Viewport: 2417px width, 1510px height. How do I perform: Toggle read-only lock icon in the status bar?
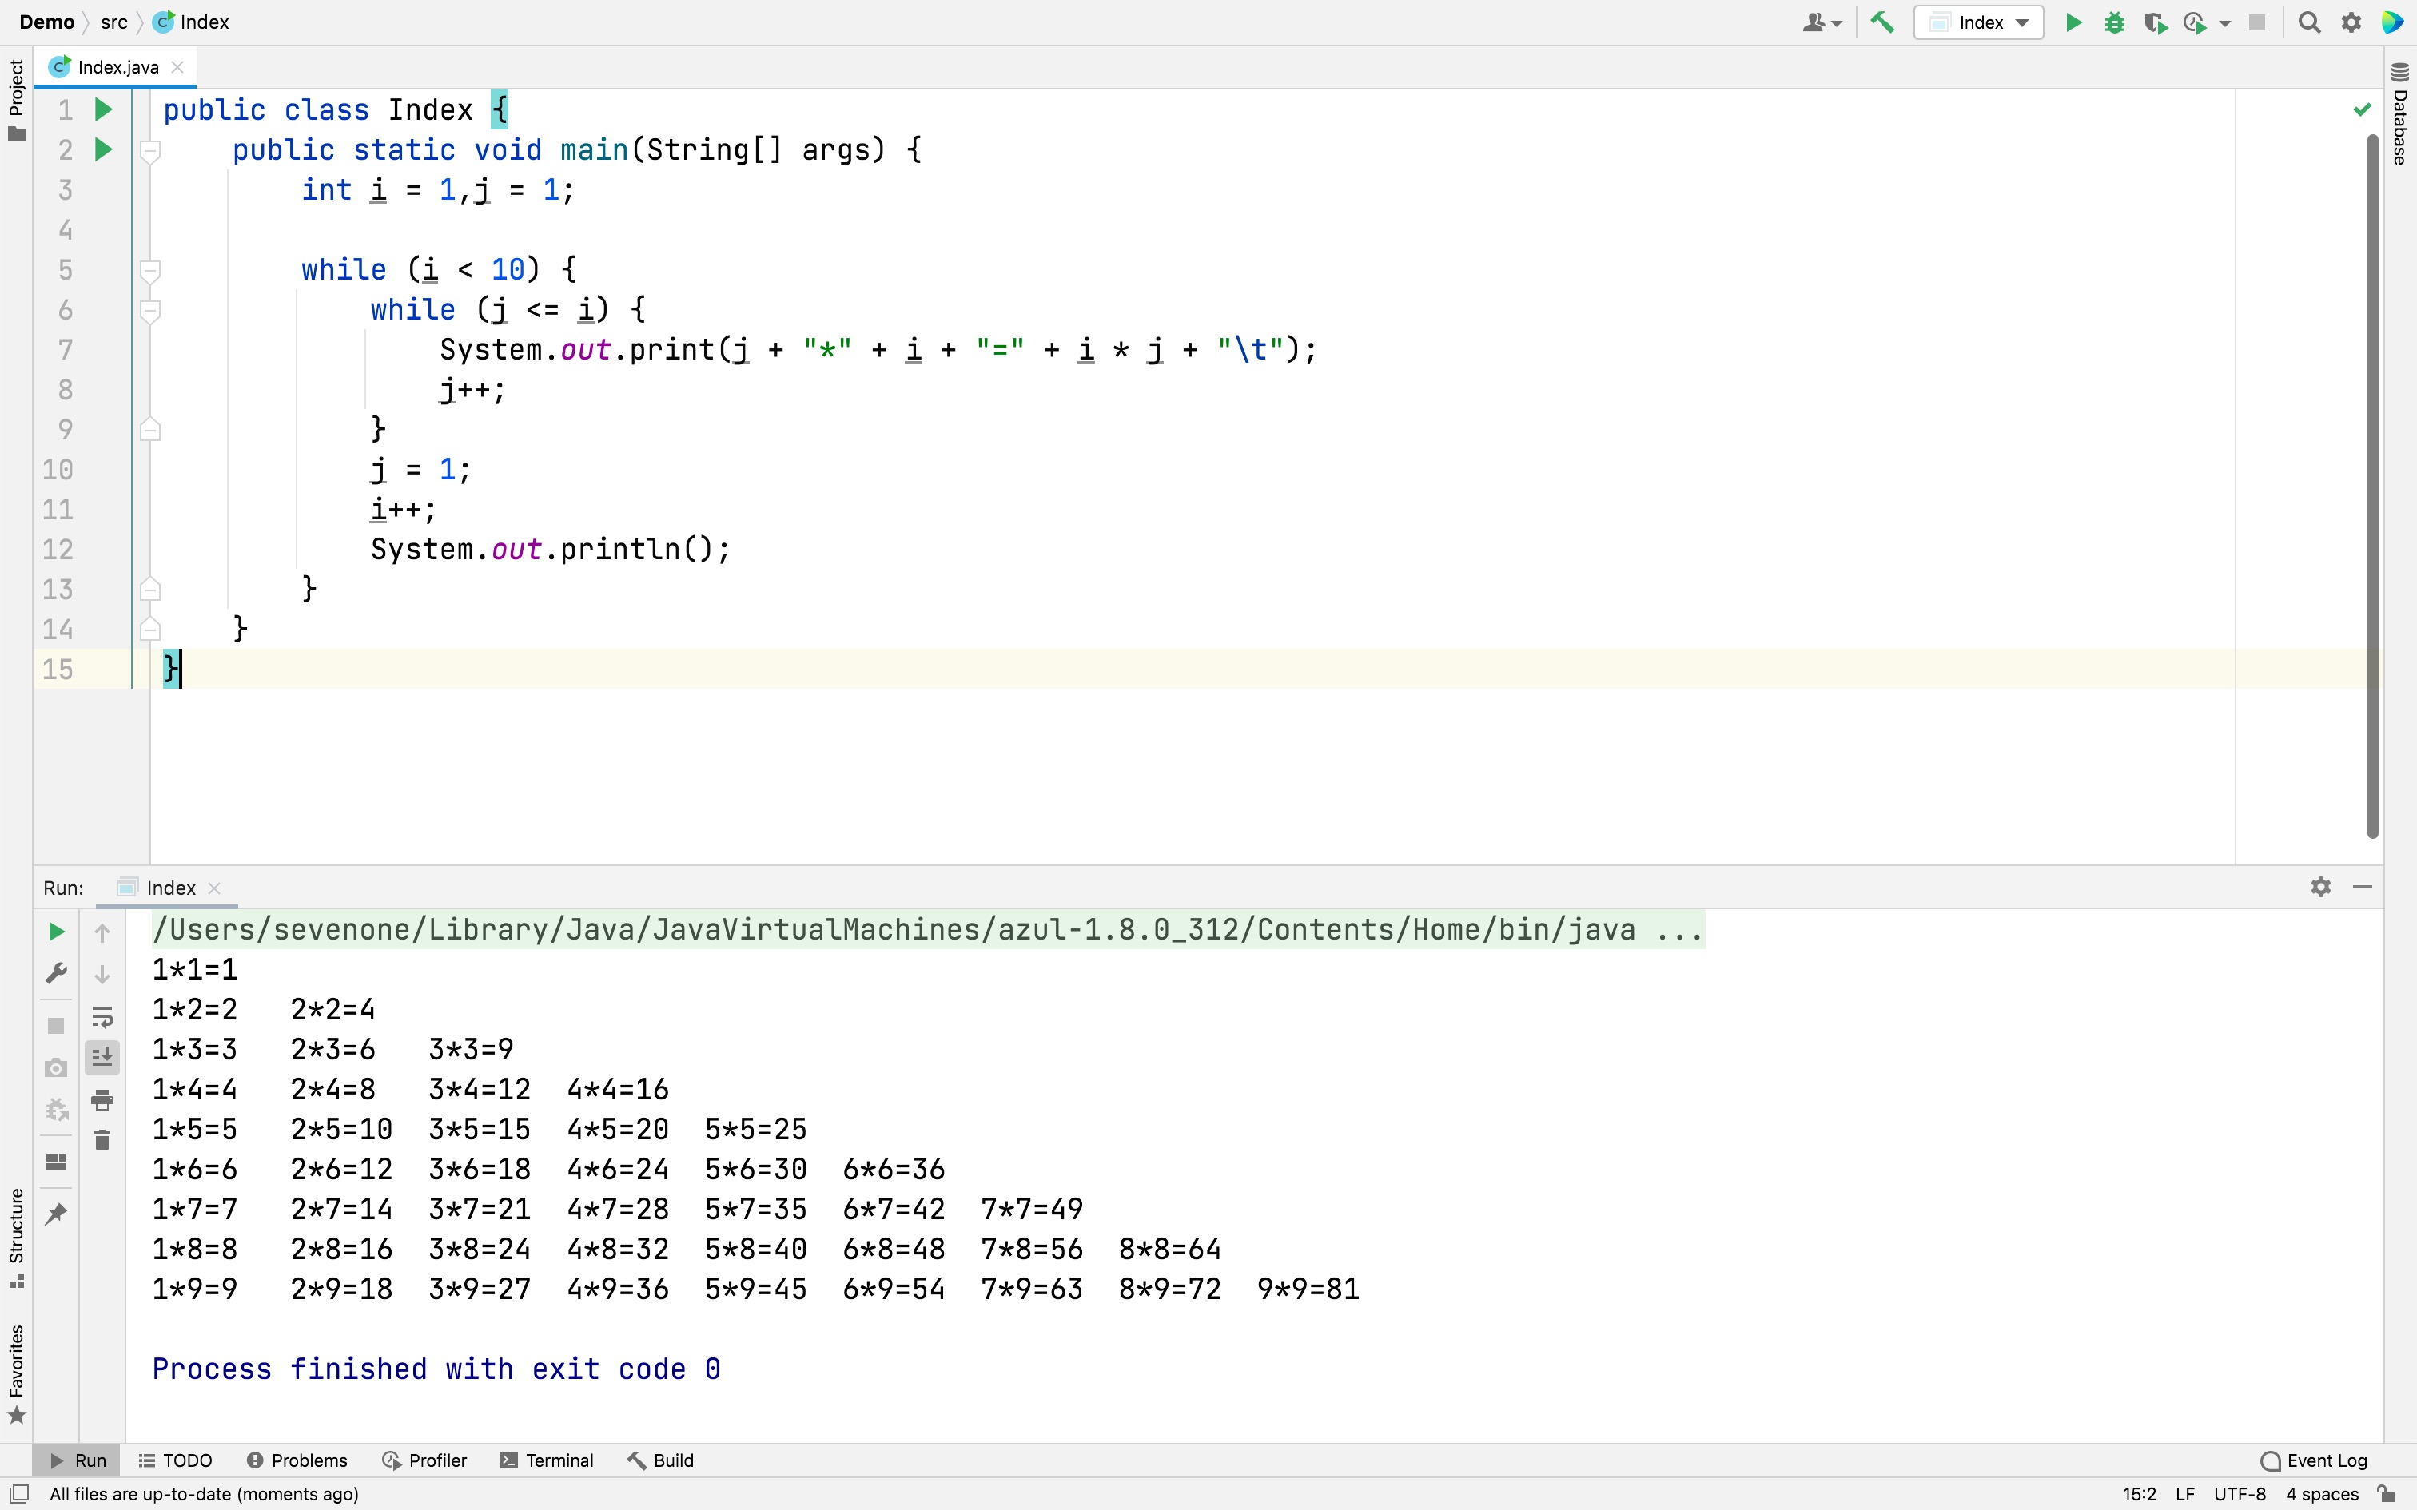click(x=2386, y=1494)
